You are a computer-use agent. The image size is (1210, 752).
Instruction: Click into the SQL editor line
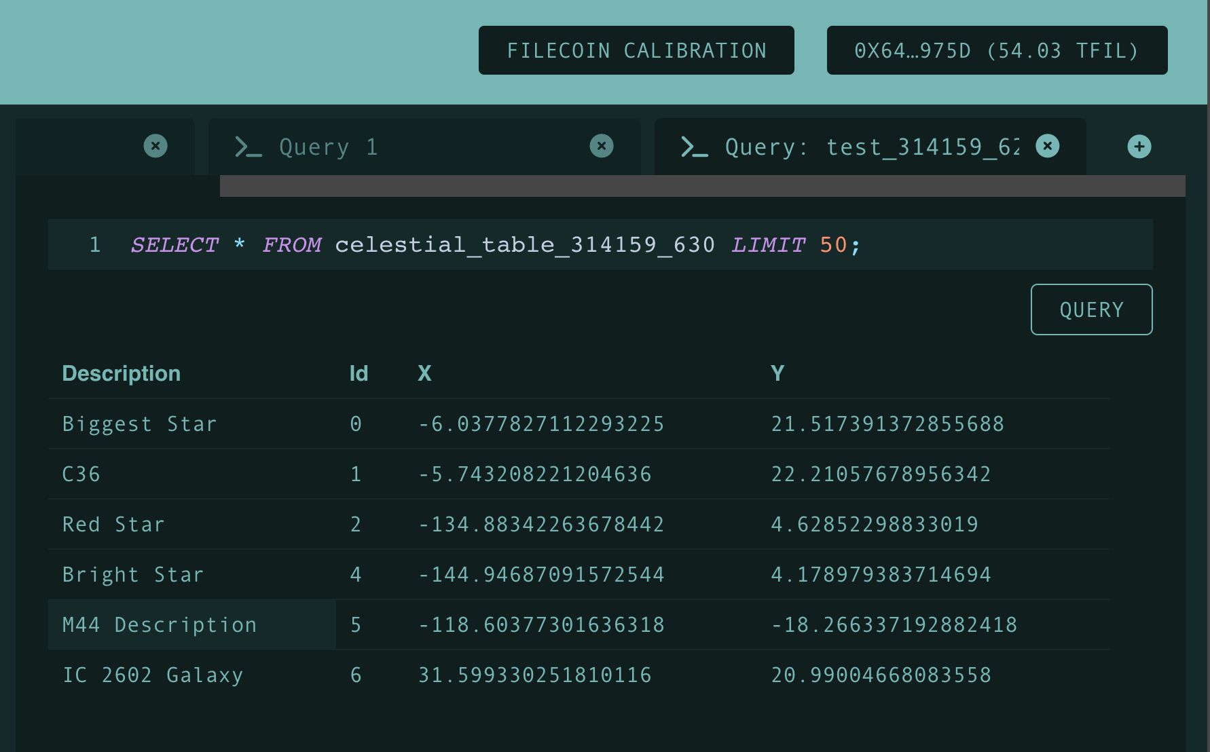[600, 244]
